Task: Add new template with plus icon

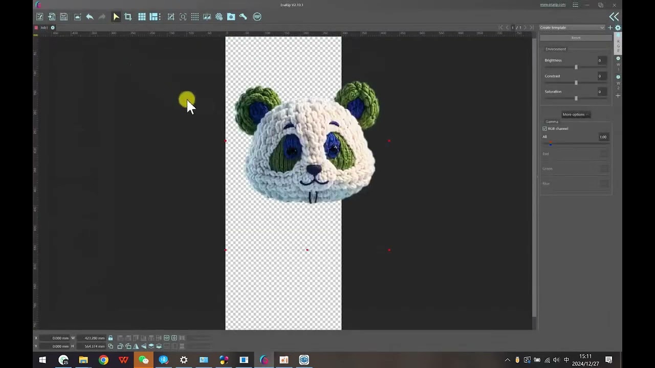Action: coord(610,28)
